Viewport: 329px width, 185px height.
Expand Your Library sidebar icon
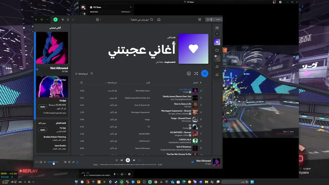tap(217, 28)
